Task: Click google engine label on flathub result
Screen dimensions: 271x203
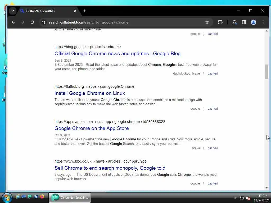Action: coord(195,109)
